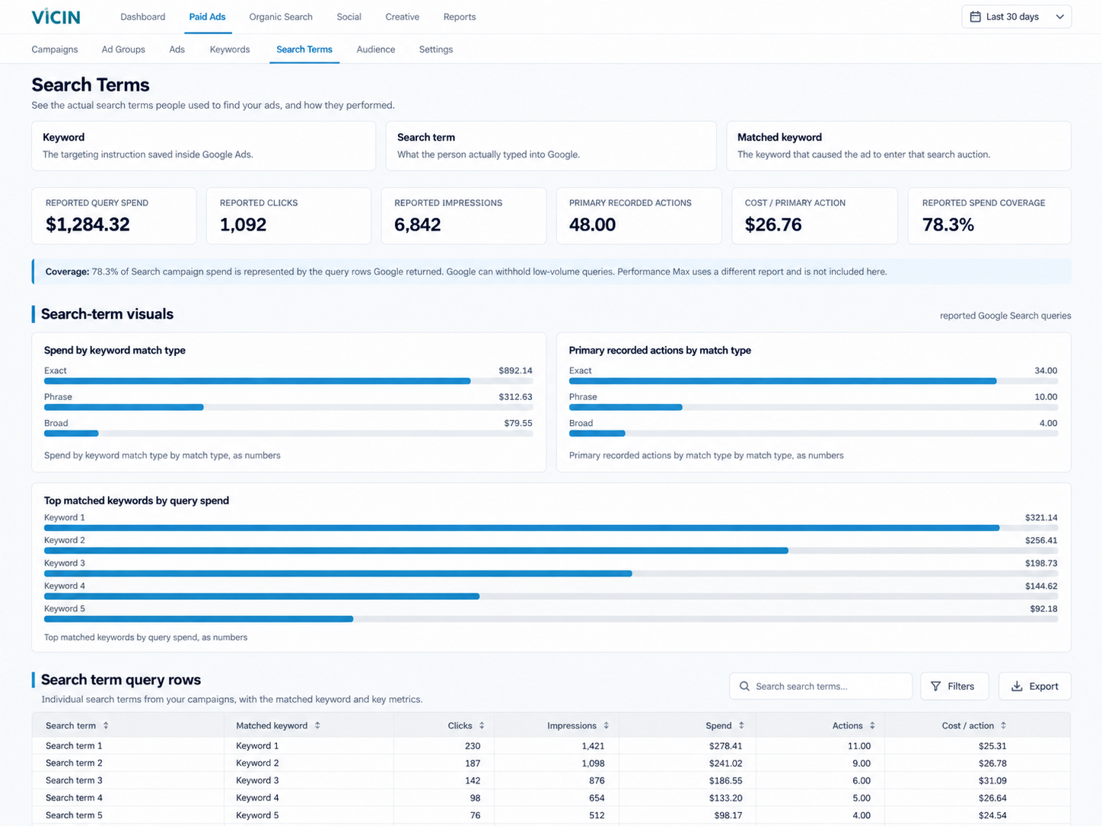This screenshot has height=826, width=1102.
Task: Sort by Cost / action column arrows
Action: 1003,726
